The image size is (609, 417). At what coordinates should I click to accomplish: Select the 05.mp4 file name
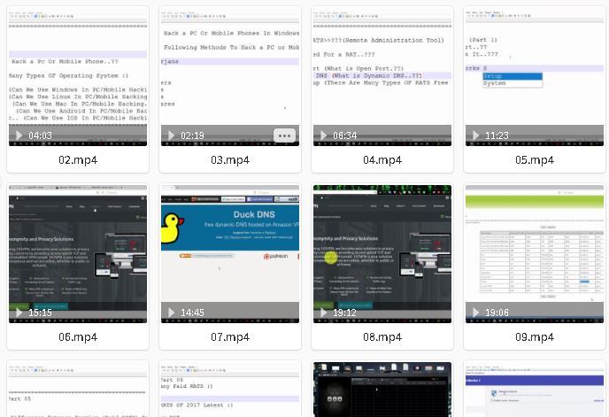tap(535, 159)
